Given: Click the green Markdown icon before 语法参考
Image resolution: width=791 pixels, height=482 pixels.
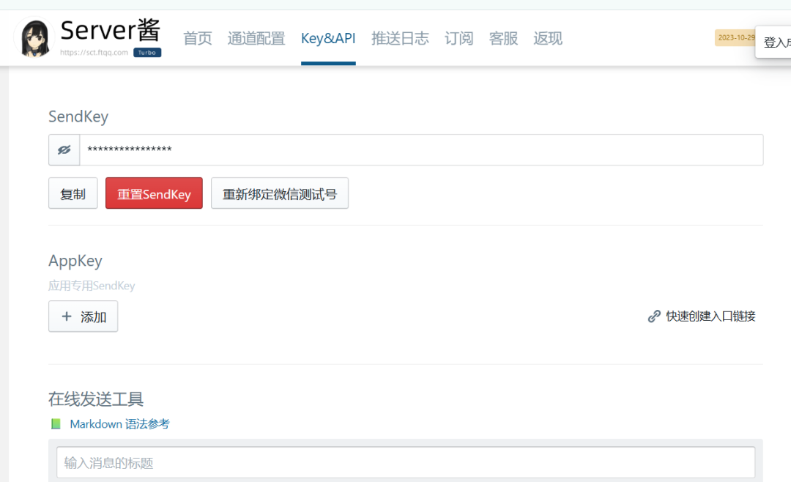Looking at the screenshot, I should [x=56, y=423].
